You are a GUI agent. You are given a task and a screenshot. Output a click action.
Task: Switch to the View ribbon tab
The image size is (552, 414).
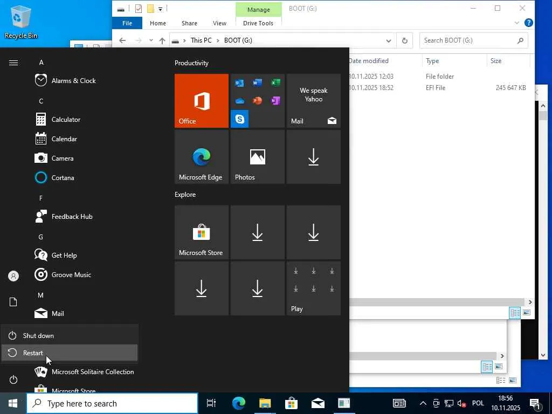(219, 23)
